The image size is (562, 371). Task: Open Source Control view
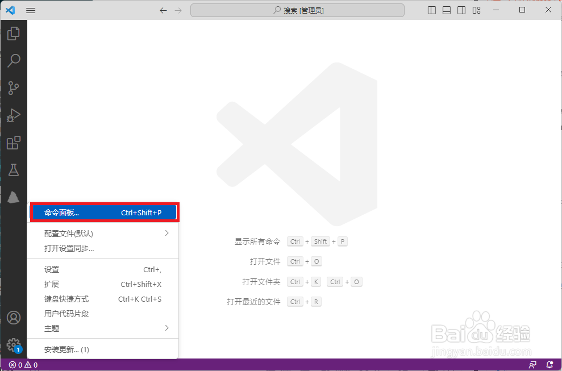coord(14,88)
